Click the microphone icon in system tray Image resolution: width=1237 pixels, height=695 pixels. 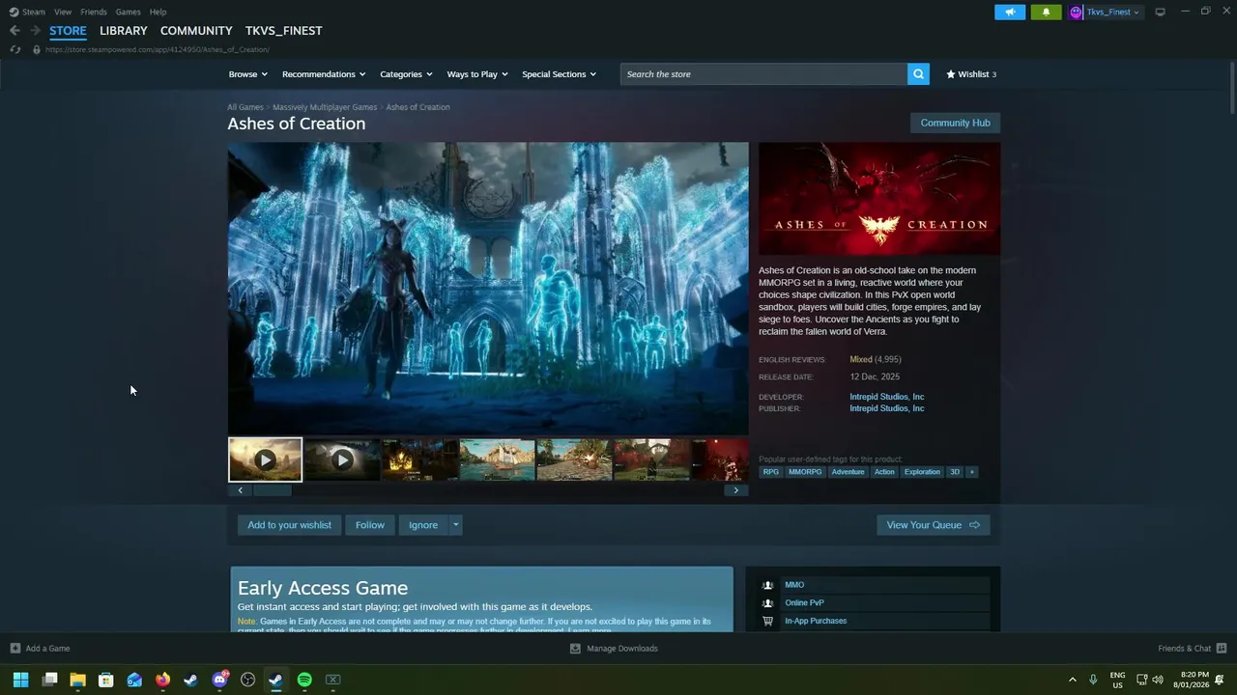(x=1093, y=680)
